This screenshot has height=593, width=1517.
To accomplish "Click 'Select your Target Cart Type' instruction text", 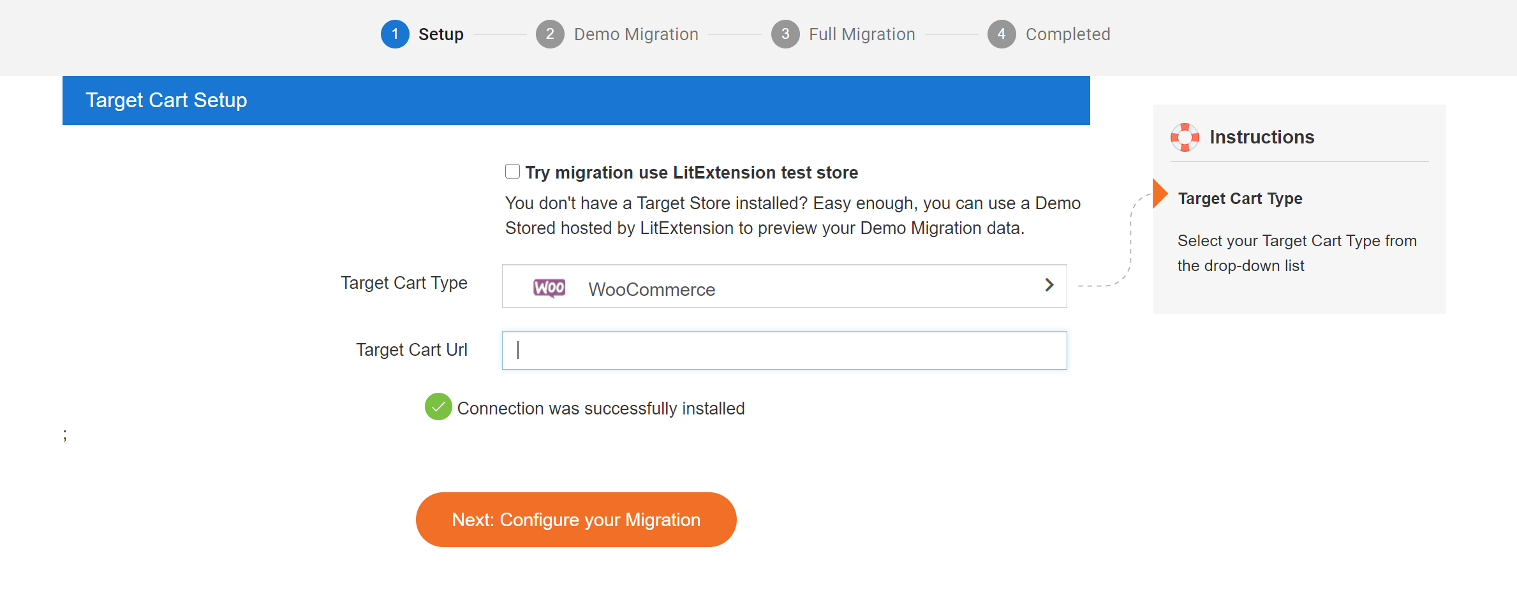I will point(1297,253).
